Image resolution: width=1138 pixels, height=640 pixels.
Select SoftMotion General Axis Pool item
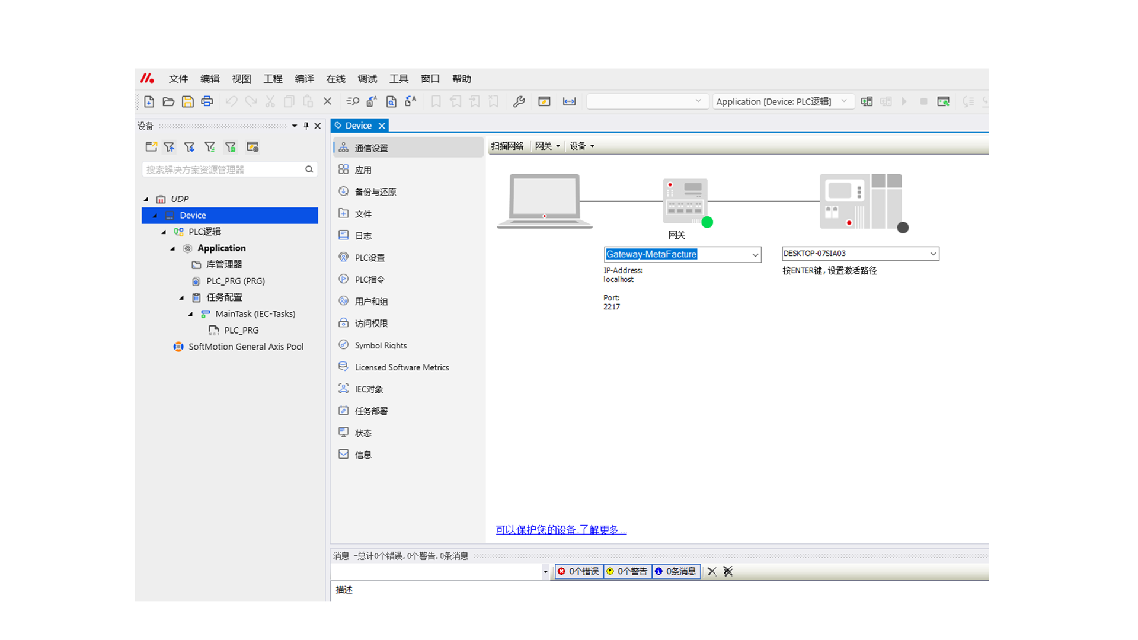click(x=246, y=347)
